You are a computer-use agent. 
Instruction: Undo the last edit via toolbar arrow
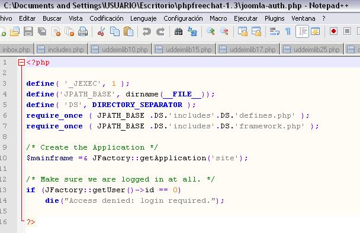click(x=146, y=31)
